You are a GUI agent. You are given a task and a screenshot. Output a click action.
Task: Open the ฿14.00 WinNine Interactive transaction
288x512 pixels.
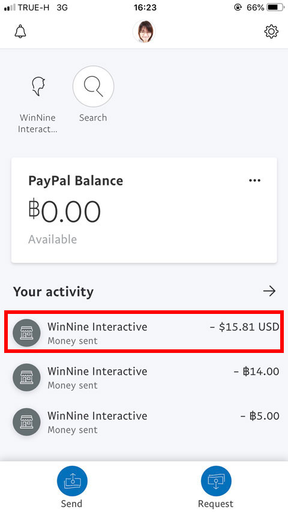click(x=144, y=378)
